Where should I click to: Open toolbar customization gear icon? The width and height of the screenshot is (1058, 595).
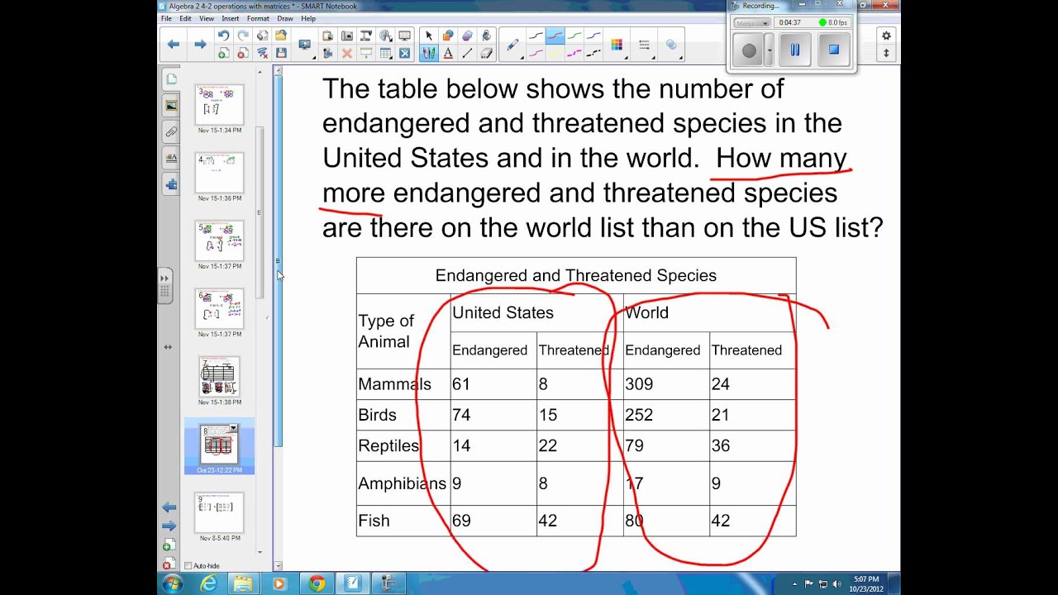click(886, 36)
